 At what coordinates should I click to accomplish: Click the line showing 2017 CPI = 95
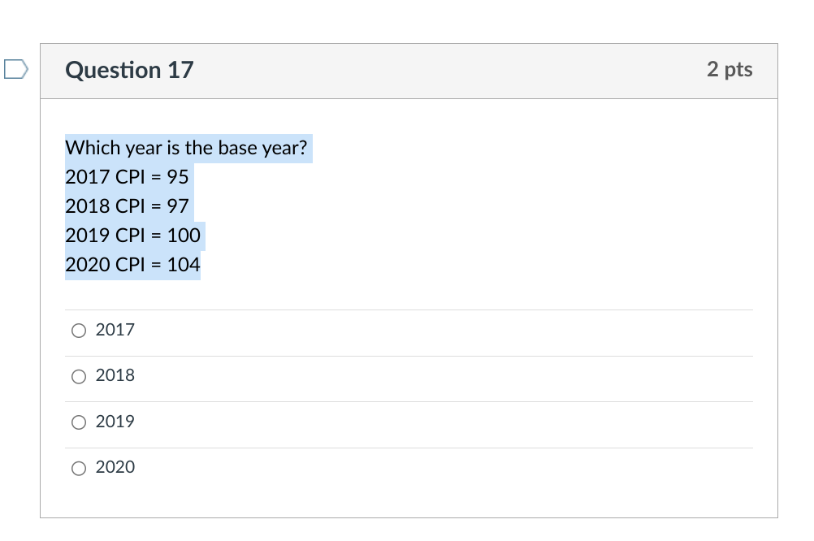pos(126,176)
